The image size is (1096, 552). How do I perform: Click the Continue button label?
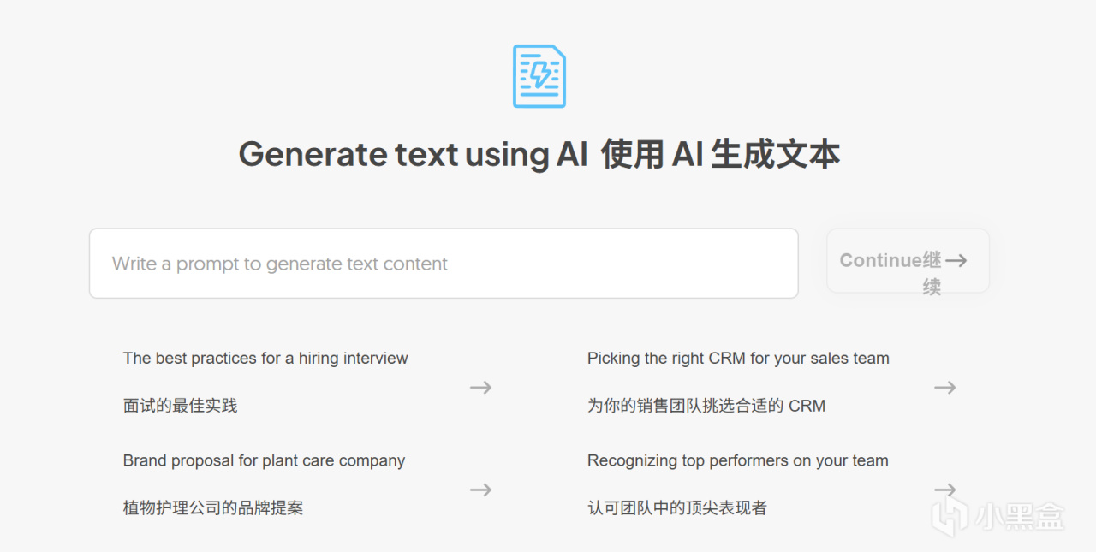point(891,260)
